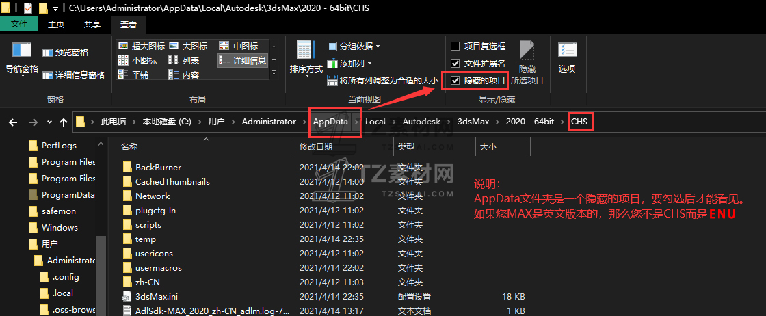
Task: Open the Sort by (排序方式) menu
Action: [x=306, y=57]
